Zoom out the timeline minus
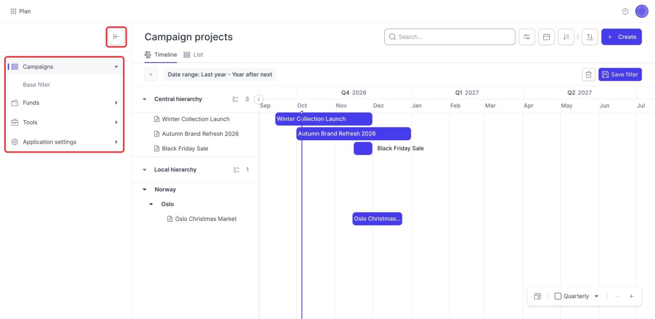Viewport: 655px width, 319px height. [x=617, y=296]
